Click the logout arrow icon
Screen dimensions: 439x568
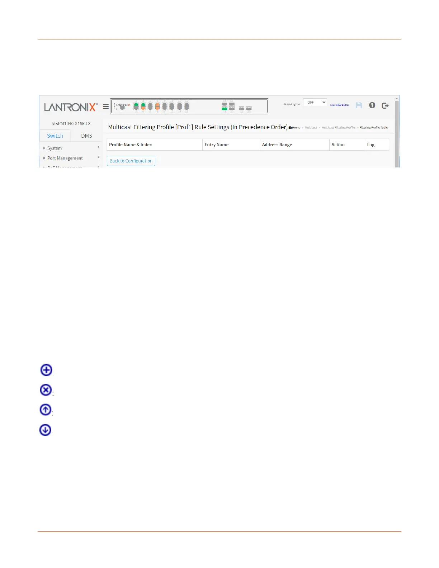coord(385,105)
